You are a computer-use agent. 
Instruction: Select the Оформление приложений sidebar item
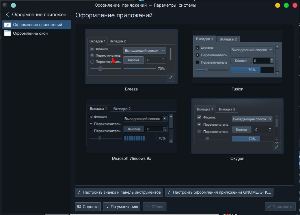pos(37,25)
